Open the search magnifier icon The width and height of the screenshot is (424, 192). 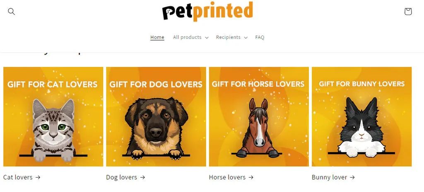[x=11, y=11]
